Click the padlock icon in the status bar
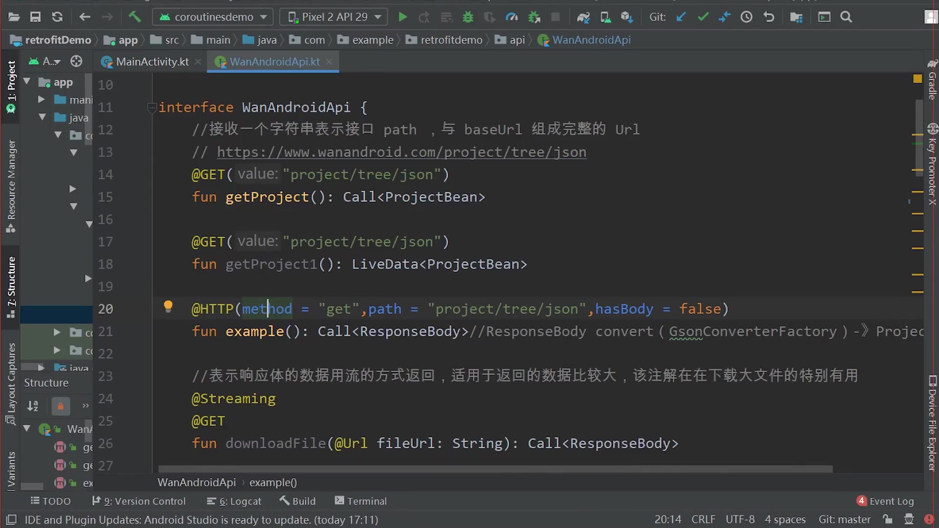 (888, 519)
